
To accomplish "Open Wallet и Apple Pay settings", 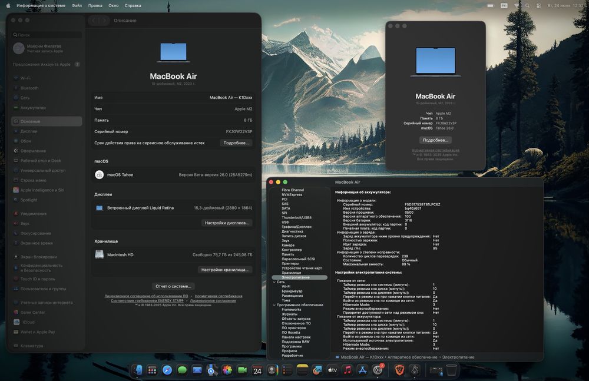I will coord(47,332).
